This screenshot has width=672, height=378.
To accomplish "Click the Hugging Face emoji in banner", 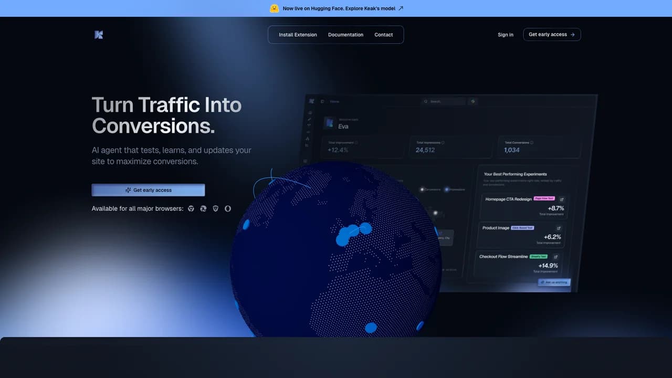I will pos(274,8).
